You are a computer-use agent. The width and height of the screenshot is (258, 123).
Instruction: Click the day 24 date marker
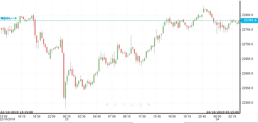(217, 119)
